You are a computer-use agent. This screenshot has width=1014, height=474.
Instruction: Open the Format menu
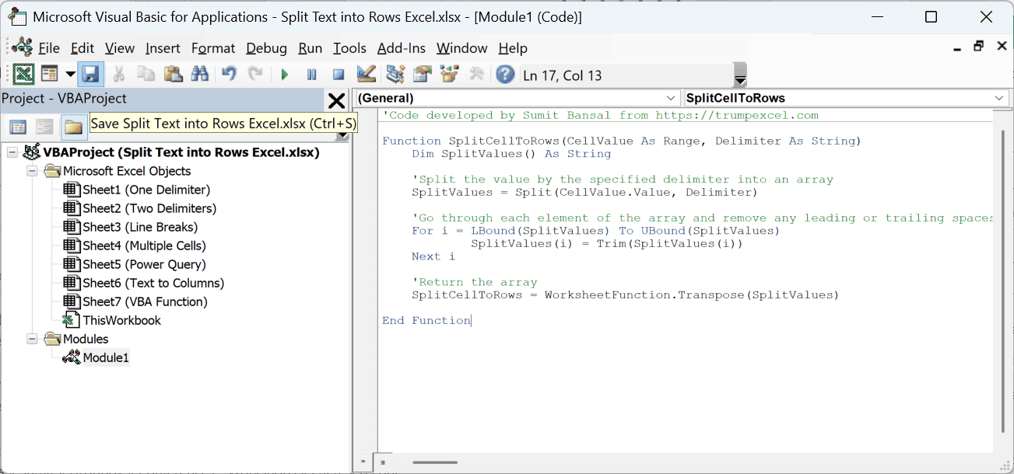(213, 48)
